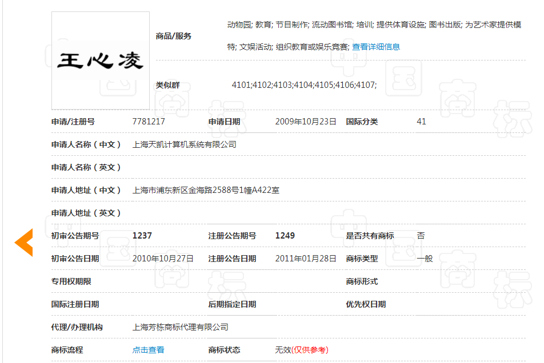The image size is (544, 363).
Task: Click the 商标形式 label
Action: [362, 281]
